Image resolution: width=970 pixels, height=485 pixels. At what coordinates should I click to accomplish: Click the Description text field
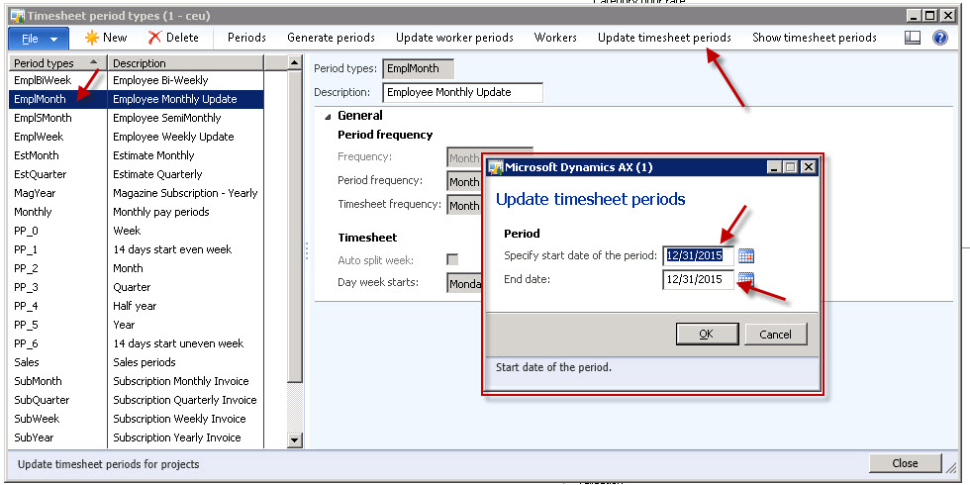point(462,93)
